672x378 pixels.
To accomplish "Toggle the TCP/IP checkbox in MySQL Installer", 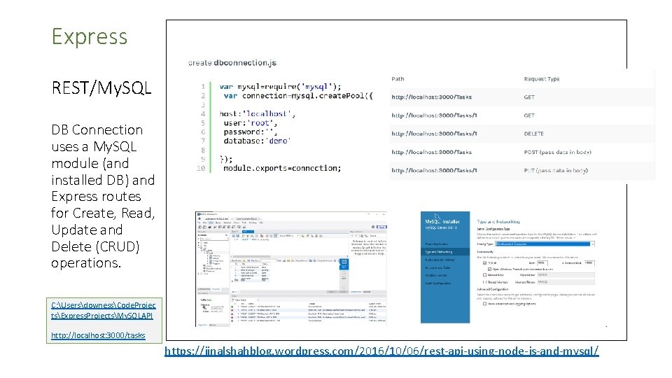I will [x=484, y=263].
